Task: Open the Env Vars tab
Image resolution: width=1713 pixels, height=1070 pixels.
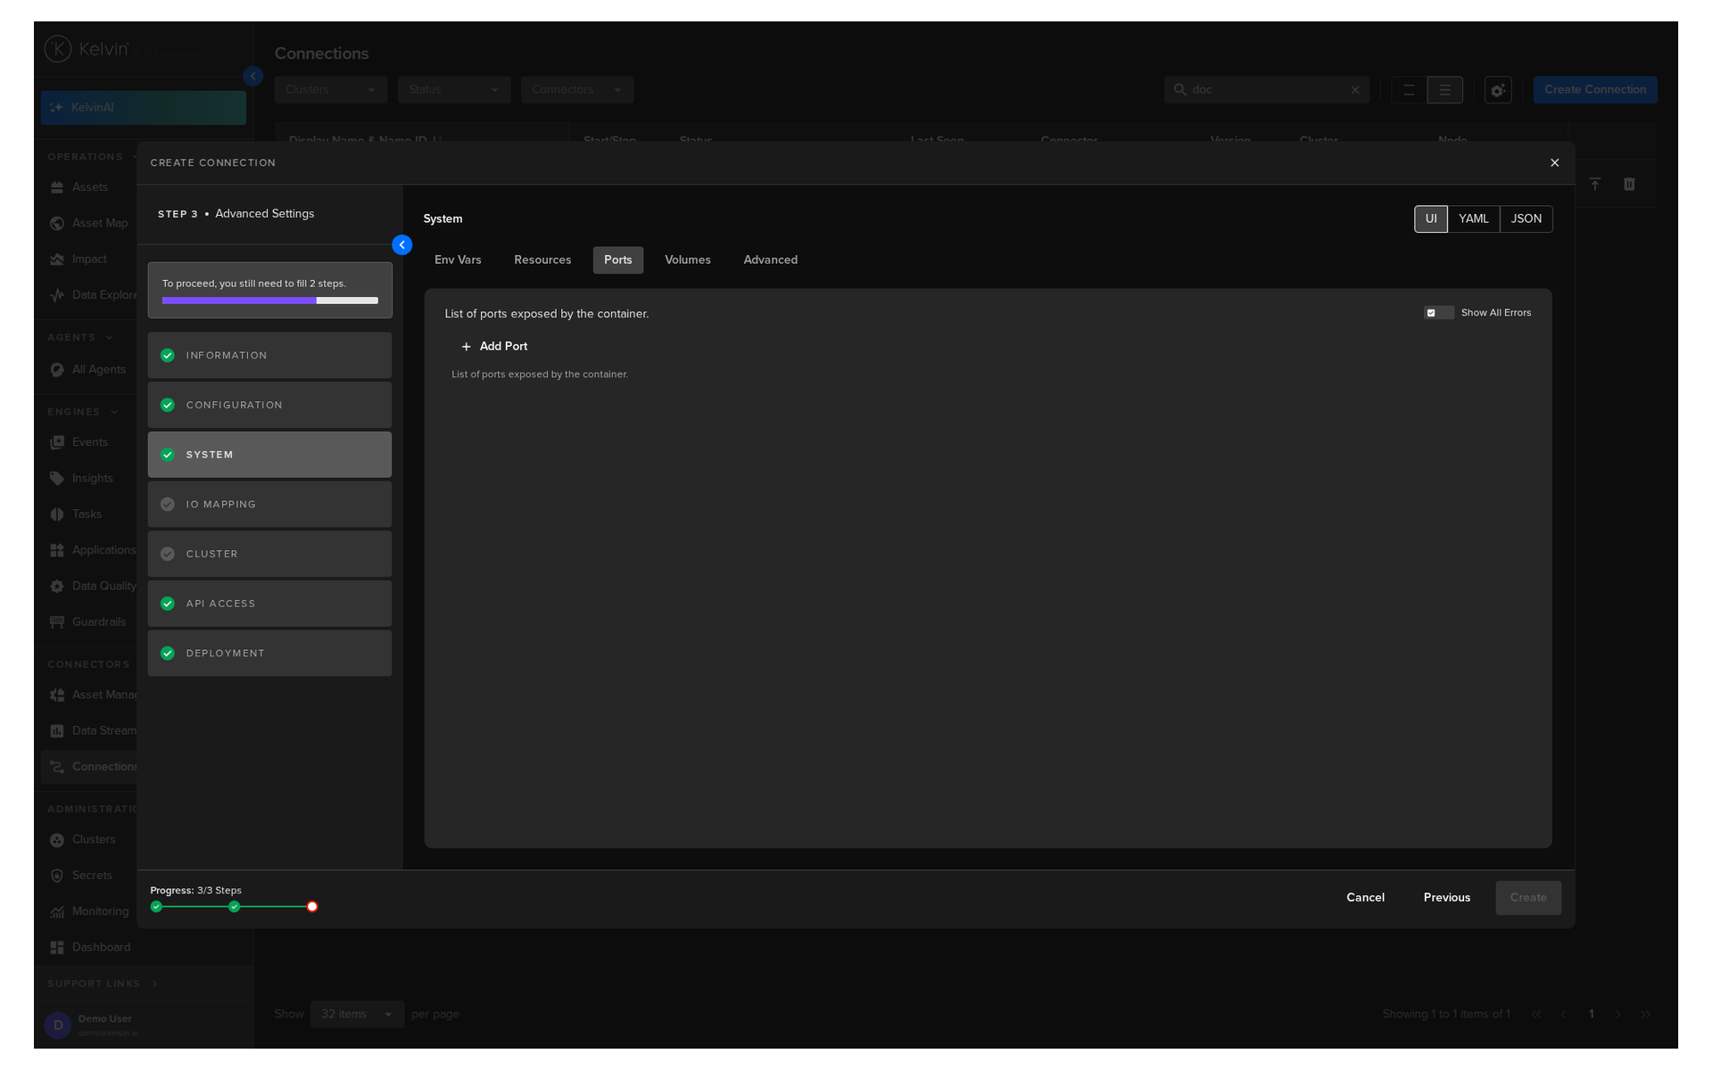Action: point(458,260)
